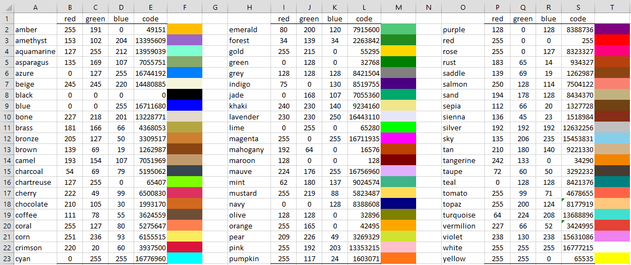The image size is (631, 265).
Task: Select the 'pumpkin' name cell
Action: coord(249,258)
